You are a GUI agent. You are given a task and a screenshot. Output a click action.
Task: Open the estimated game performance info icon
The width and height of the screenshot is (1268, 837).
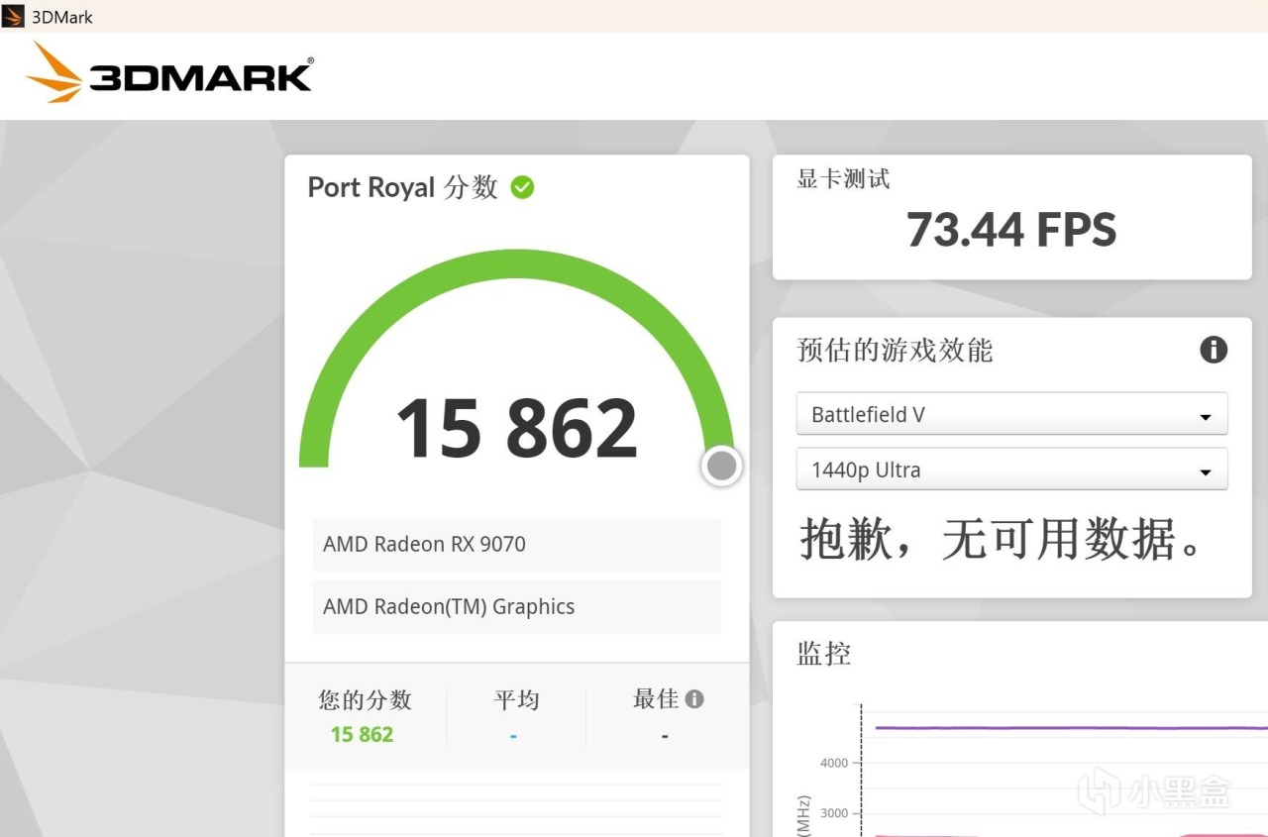tap(1214, 350)
